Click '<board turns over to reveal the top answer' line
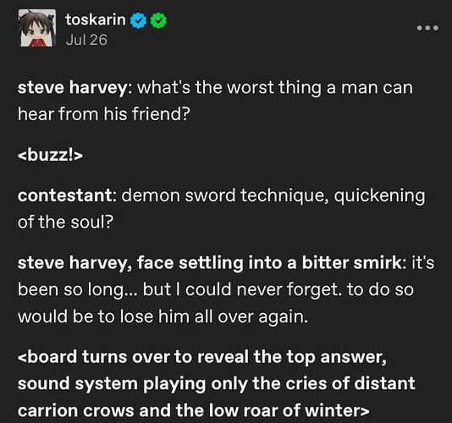The width and height of the screenshot is (452, 423). pos(202,357)
